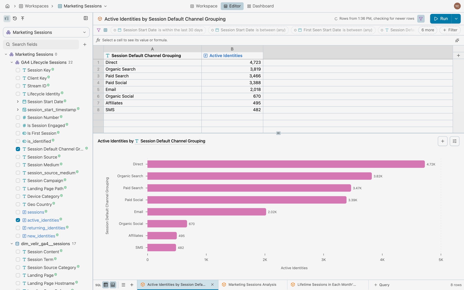
Task: Switch to the Workspace tab
Action: click(204, 6)
